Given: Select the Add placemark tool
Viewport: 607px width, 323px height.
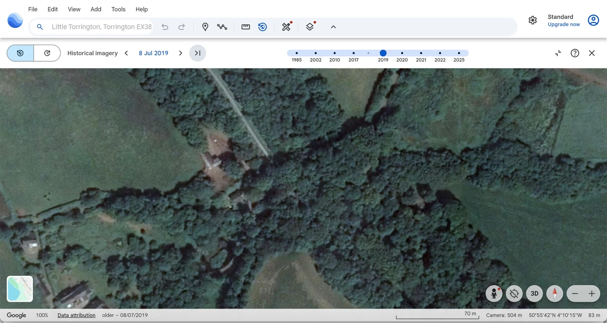Looking at the screenshot, I should [x=205, y=27].
